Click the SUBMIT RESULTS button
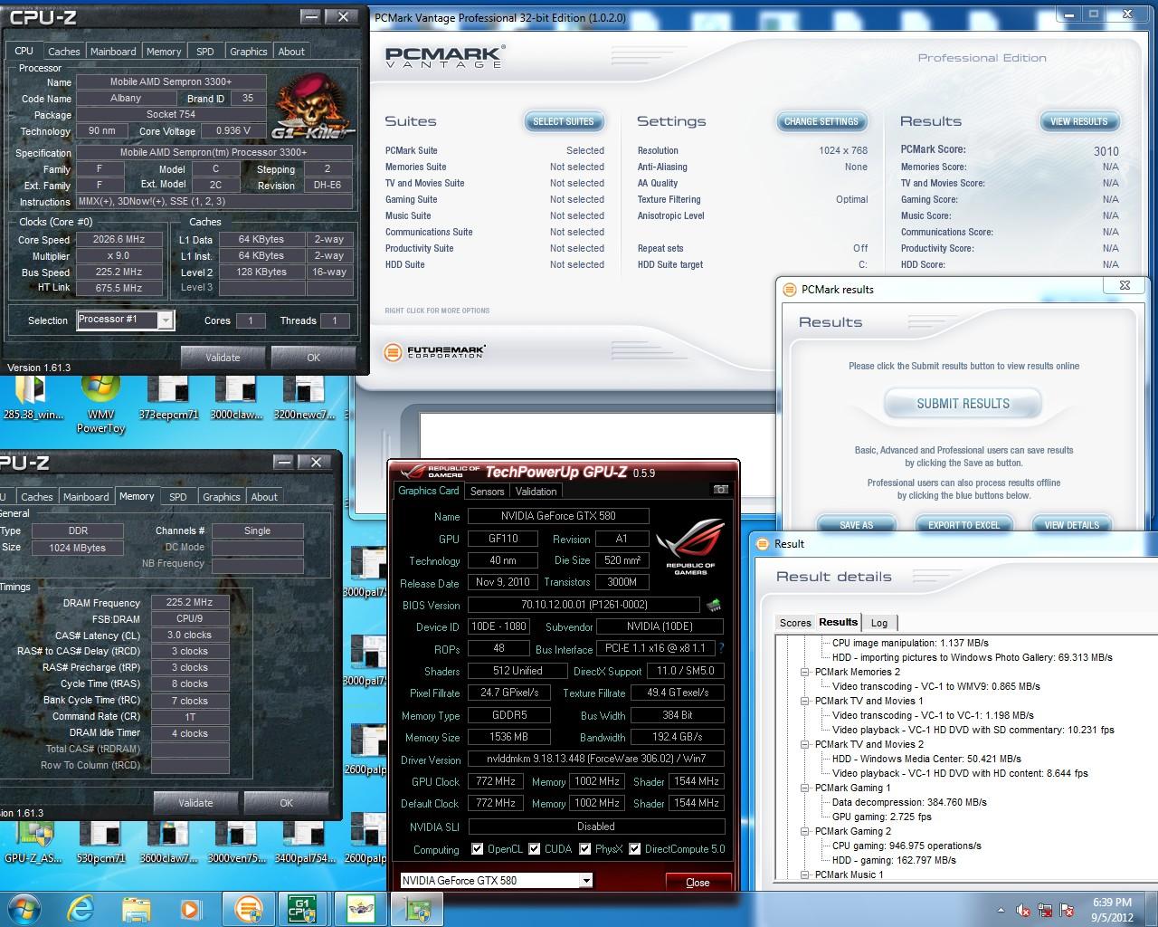This screenshot has height=927, width=1158. tap(963, 404)
